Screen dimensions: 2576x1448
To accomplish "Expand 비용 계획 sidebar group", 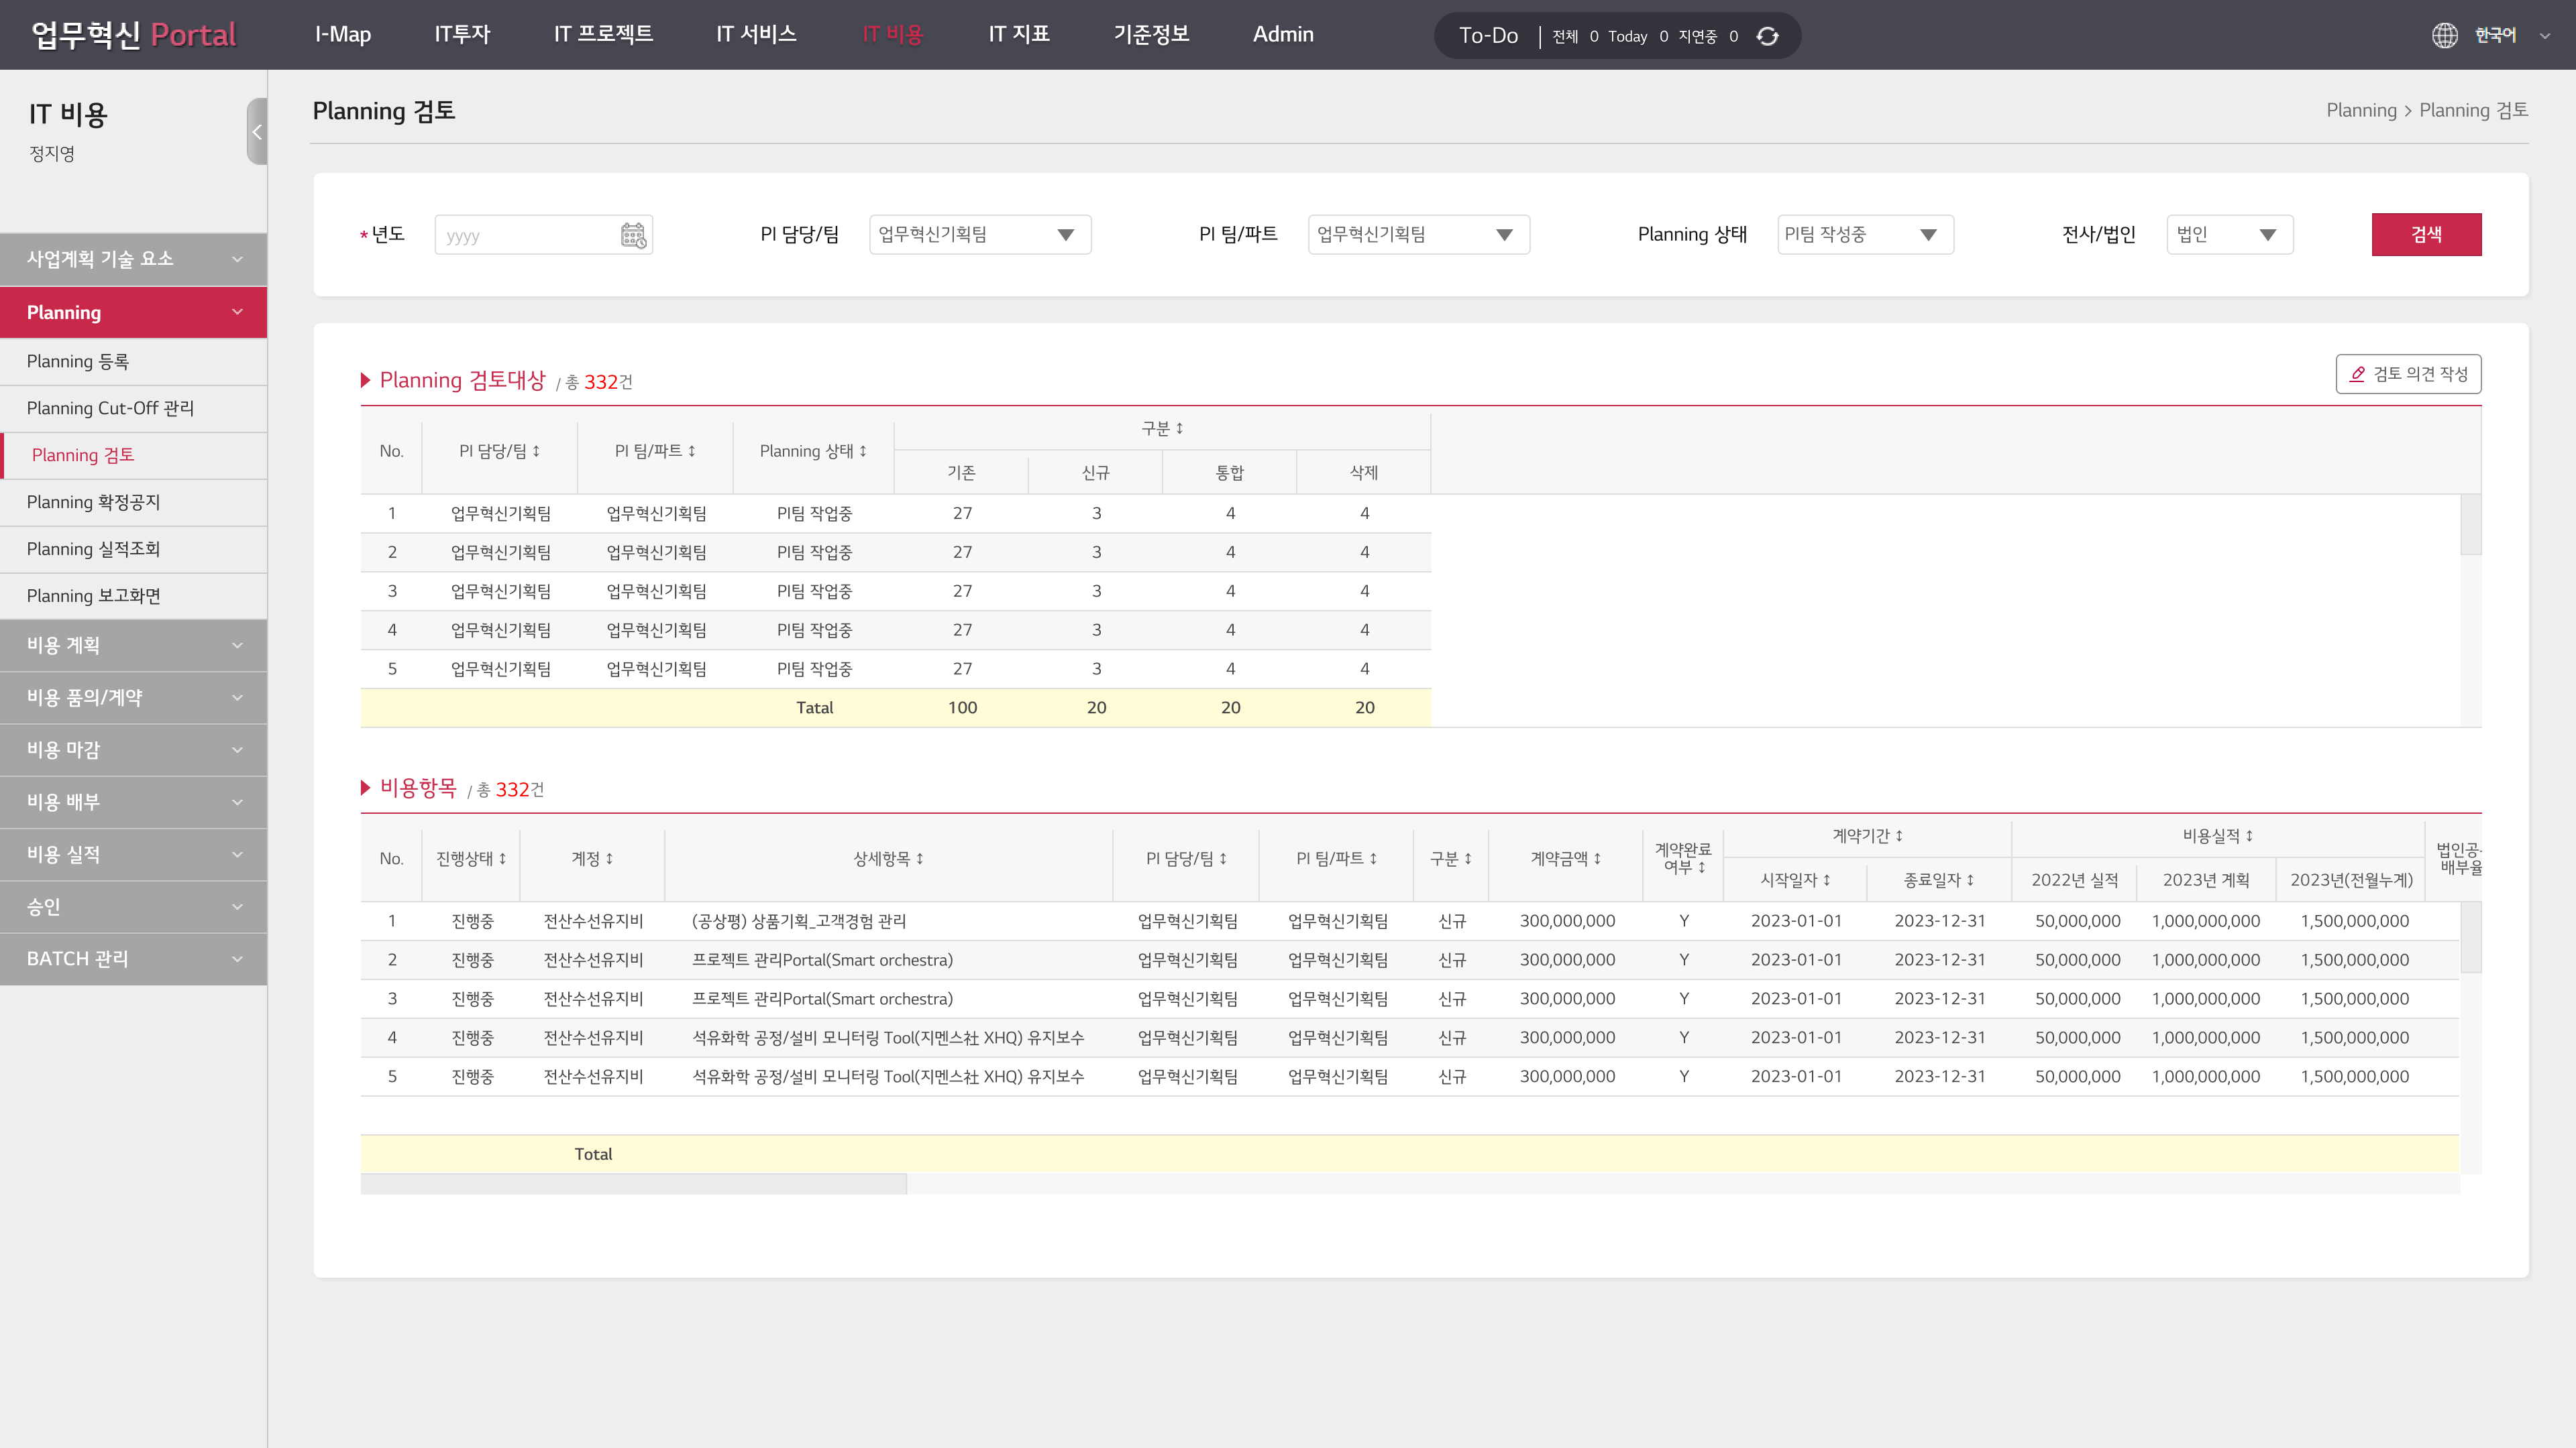I will (x=134, y=646).
